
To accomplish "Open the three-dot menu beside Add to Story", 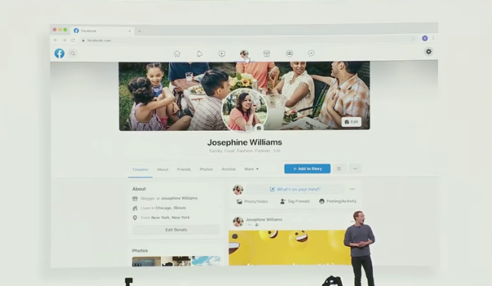I will 355,168.
